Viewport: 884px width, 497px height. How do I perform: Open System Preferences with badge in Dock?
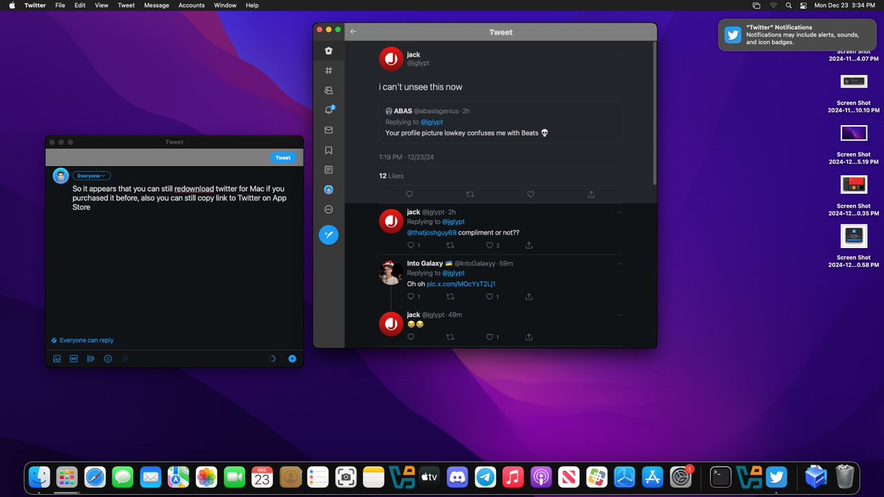(x=681, y=478)
